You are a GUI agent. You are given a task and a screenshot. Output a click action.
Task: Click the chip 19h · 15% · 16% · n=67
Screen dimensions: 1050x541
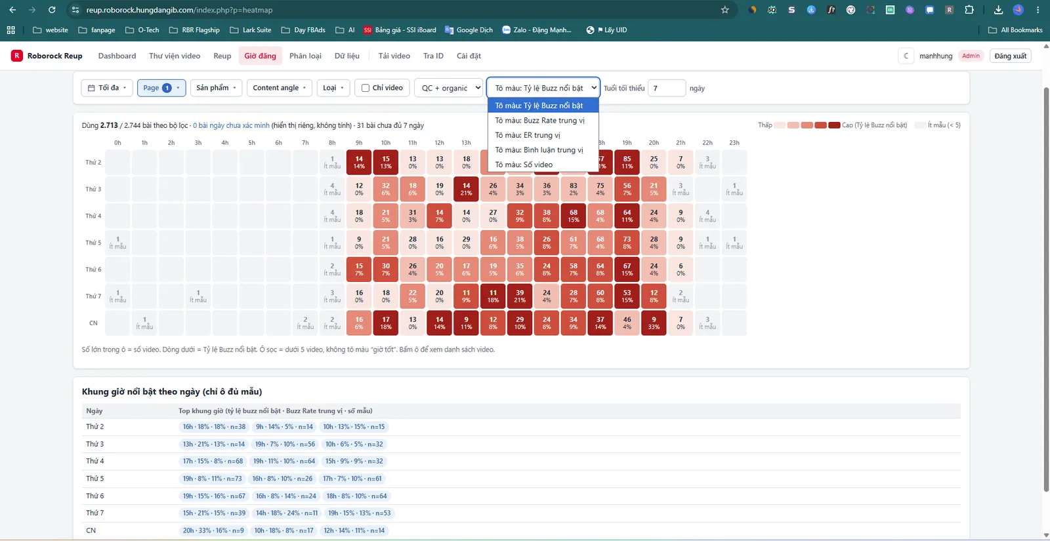click(214, 496)
